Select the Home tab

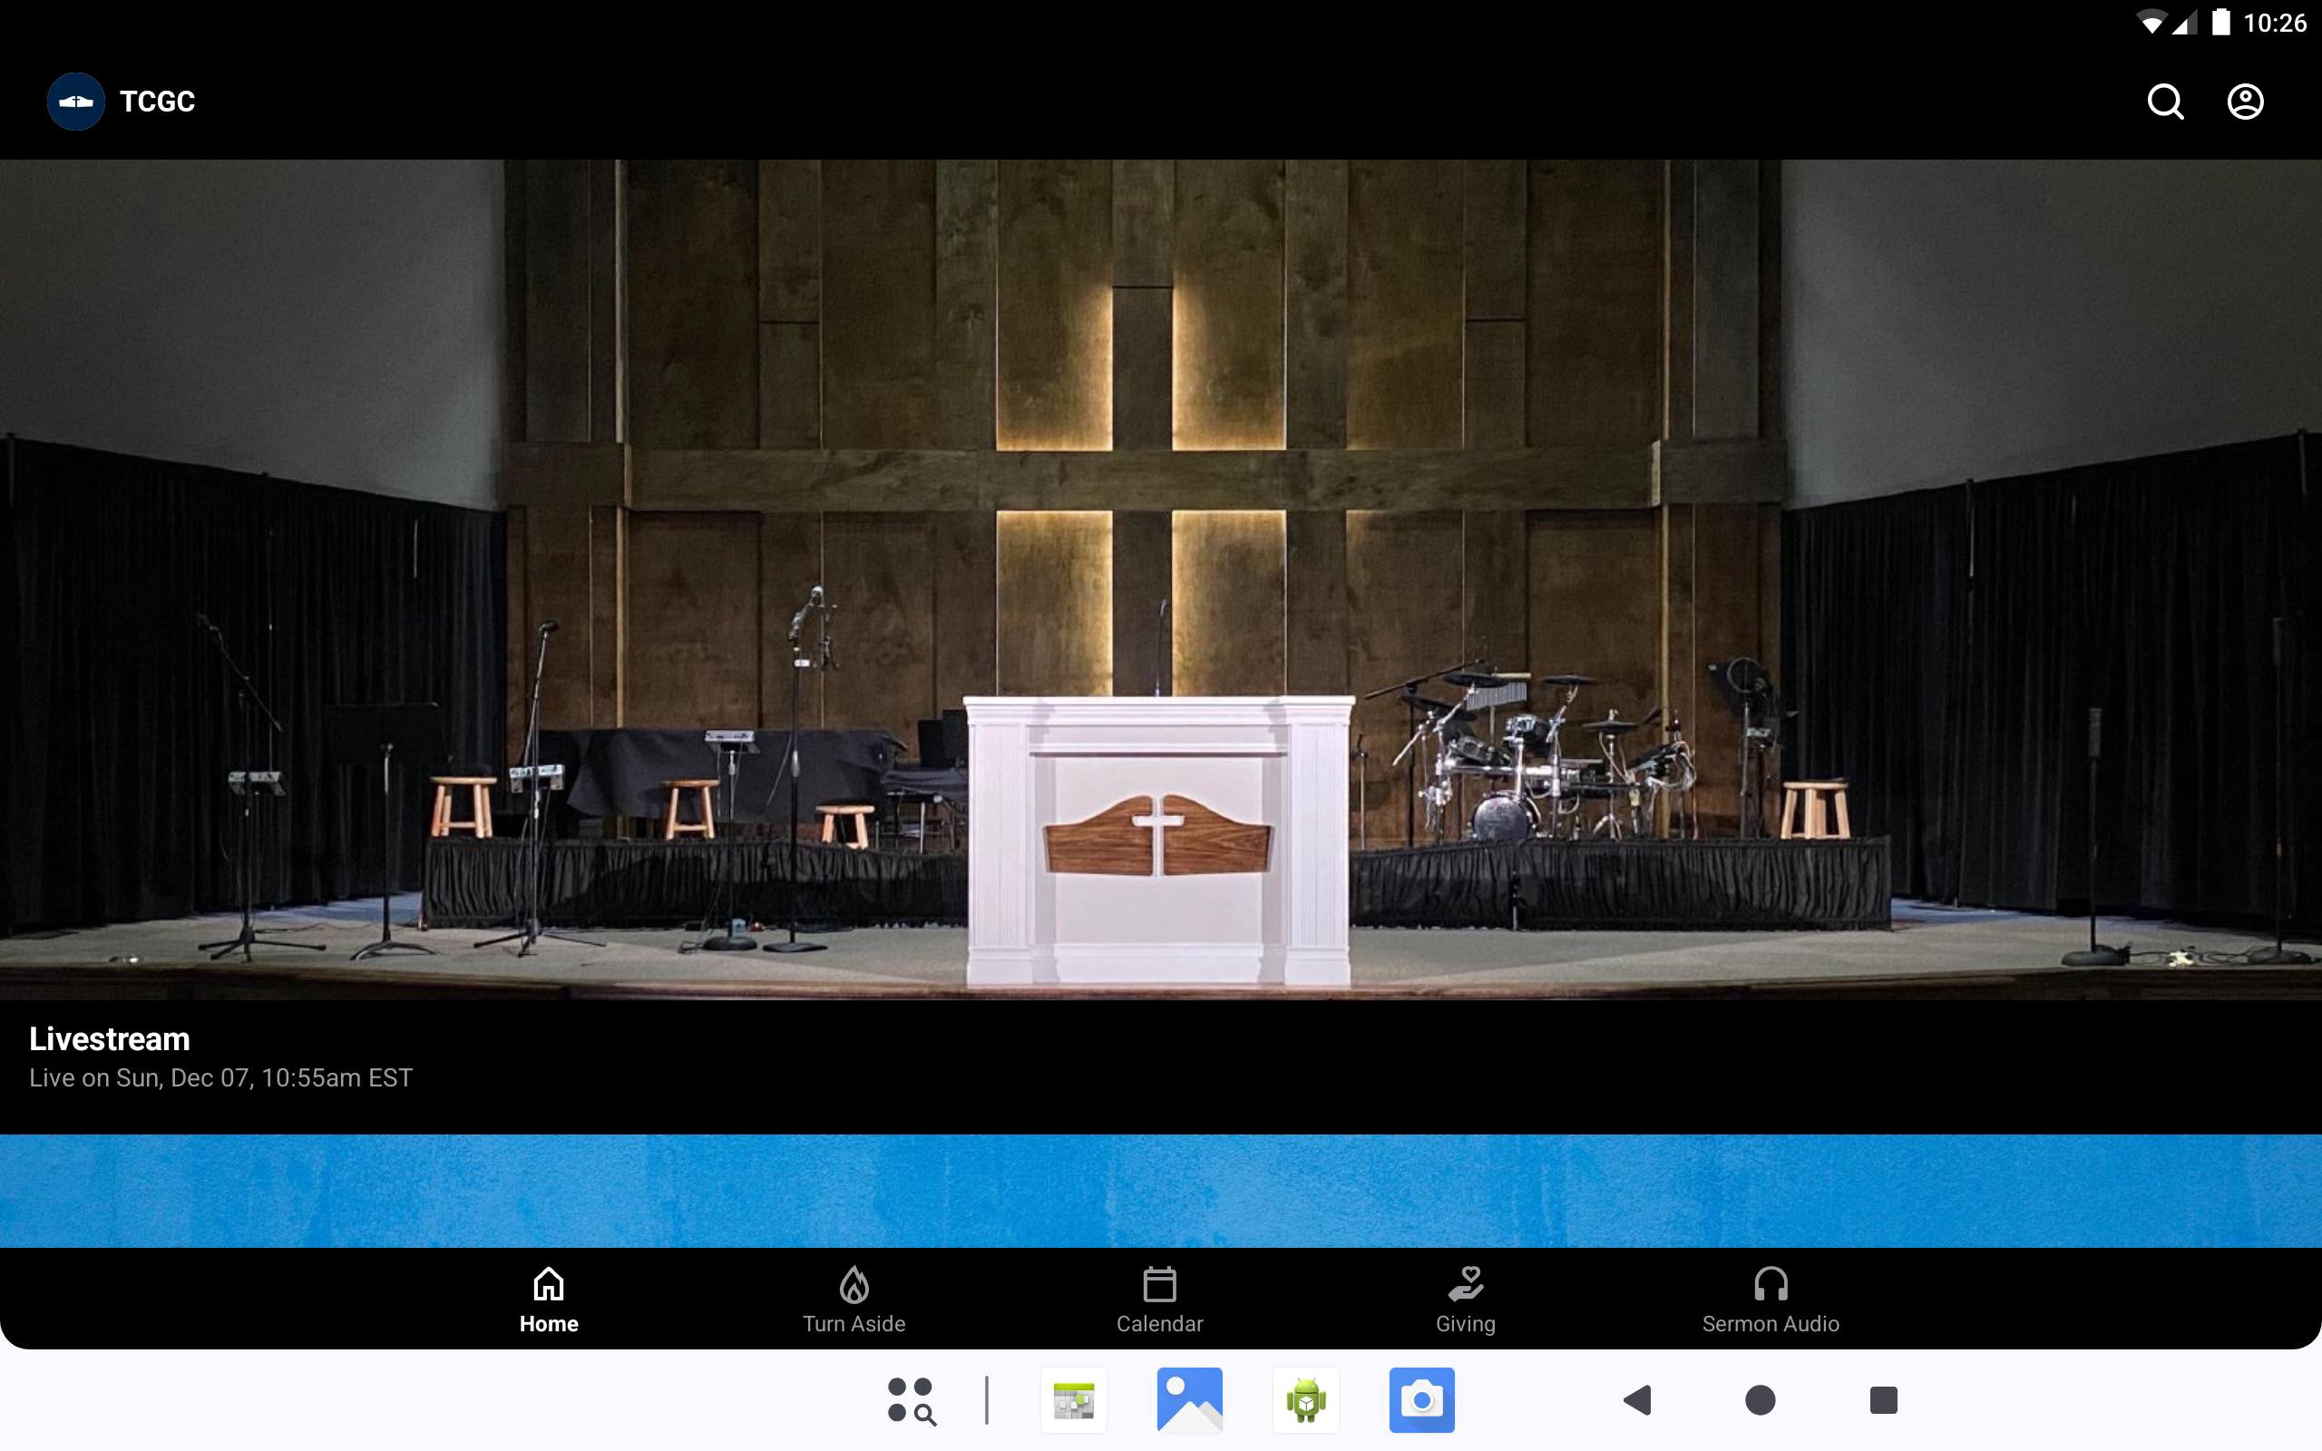549,1300
